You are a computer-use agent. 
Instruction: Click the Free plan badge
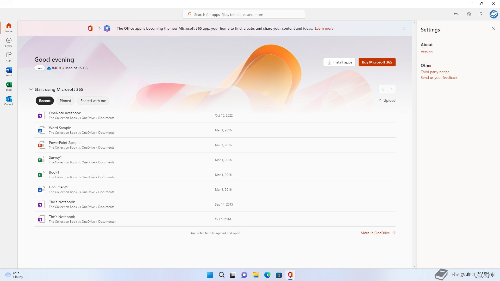click(40, 68)
